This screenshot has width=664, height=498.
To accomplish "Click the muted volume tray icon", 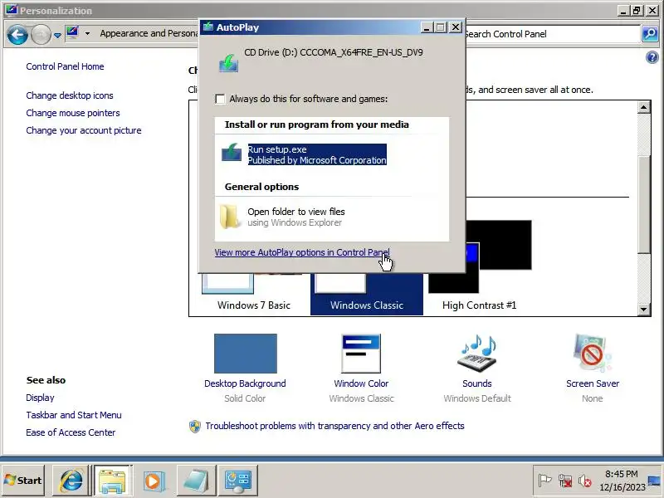I will point(585,481).
